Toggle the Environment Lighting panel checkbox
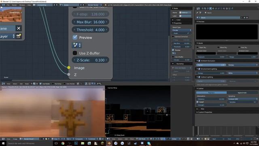259x146 pixels. (x=199, y=69)
